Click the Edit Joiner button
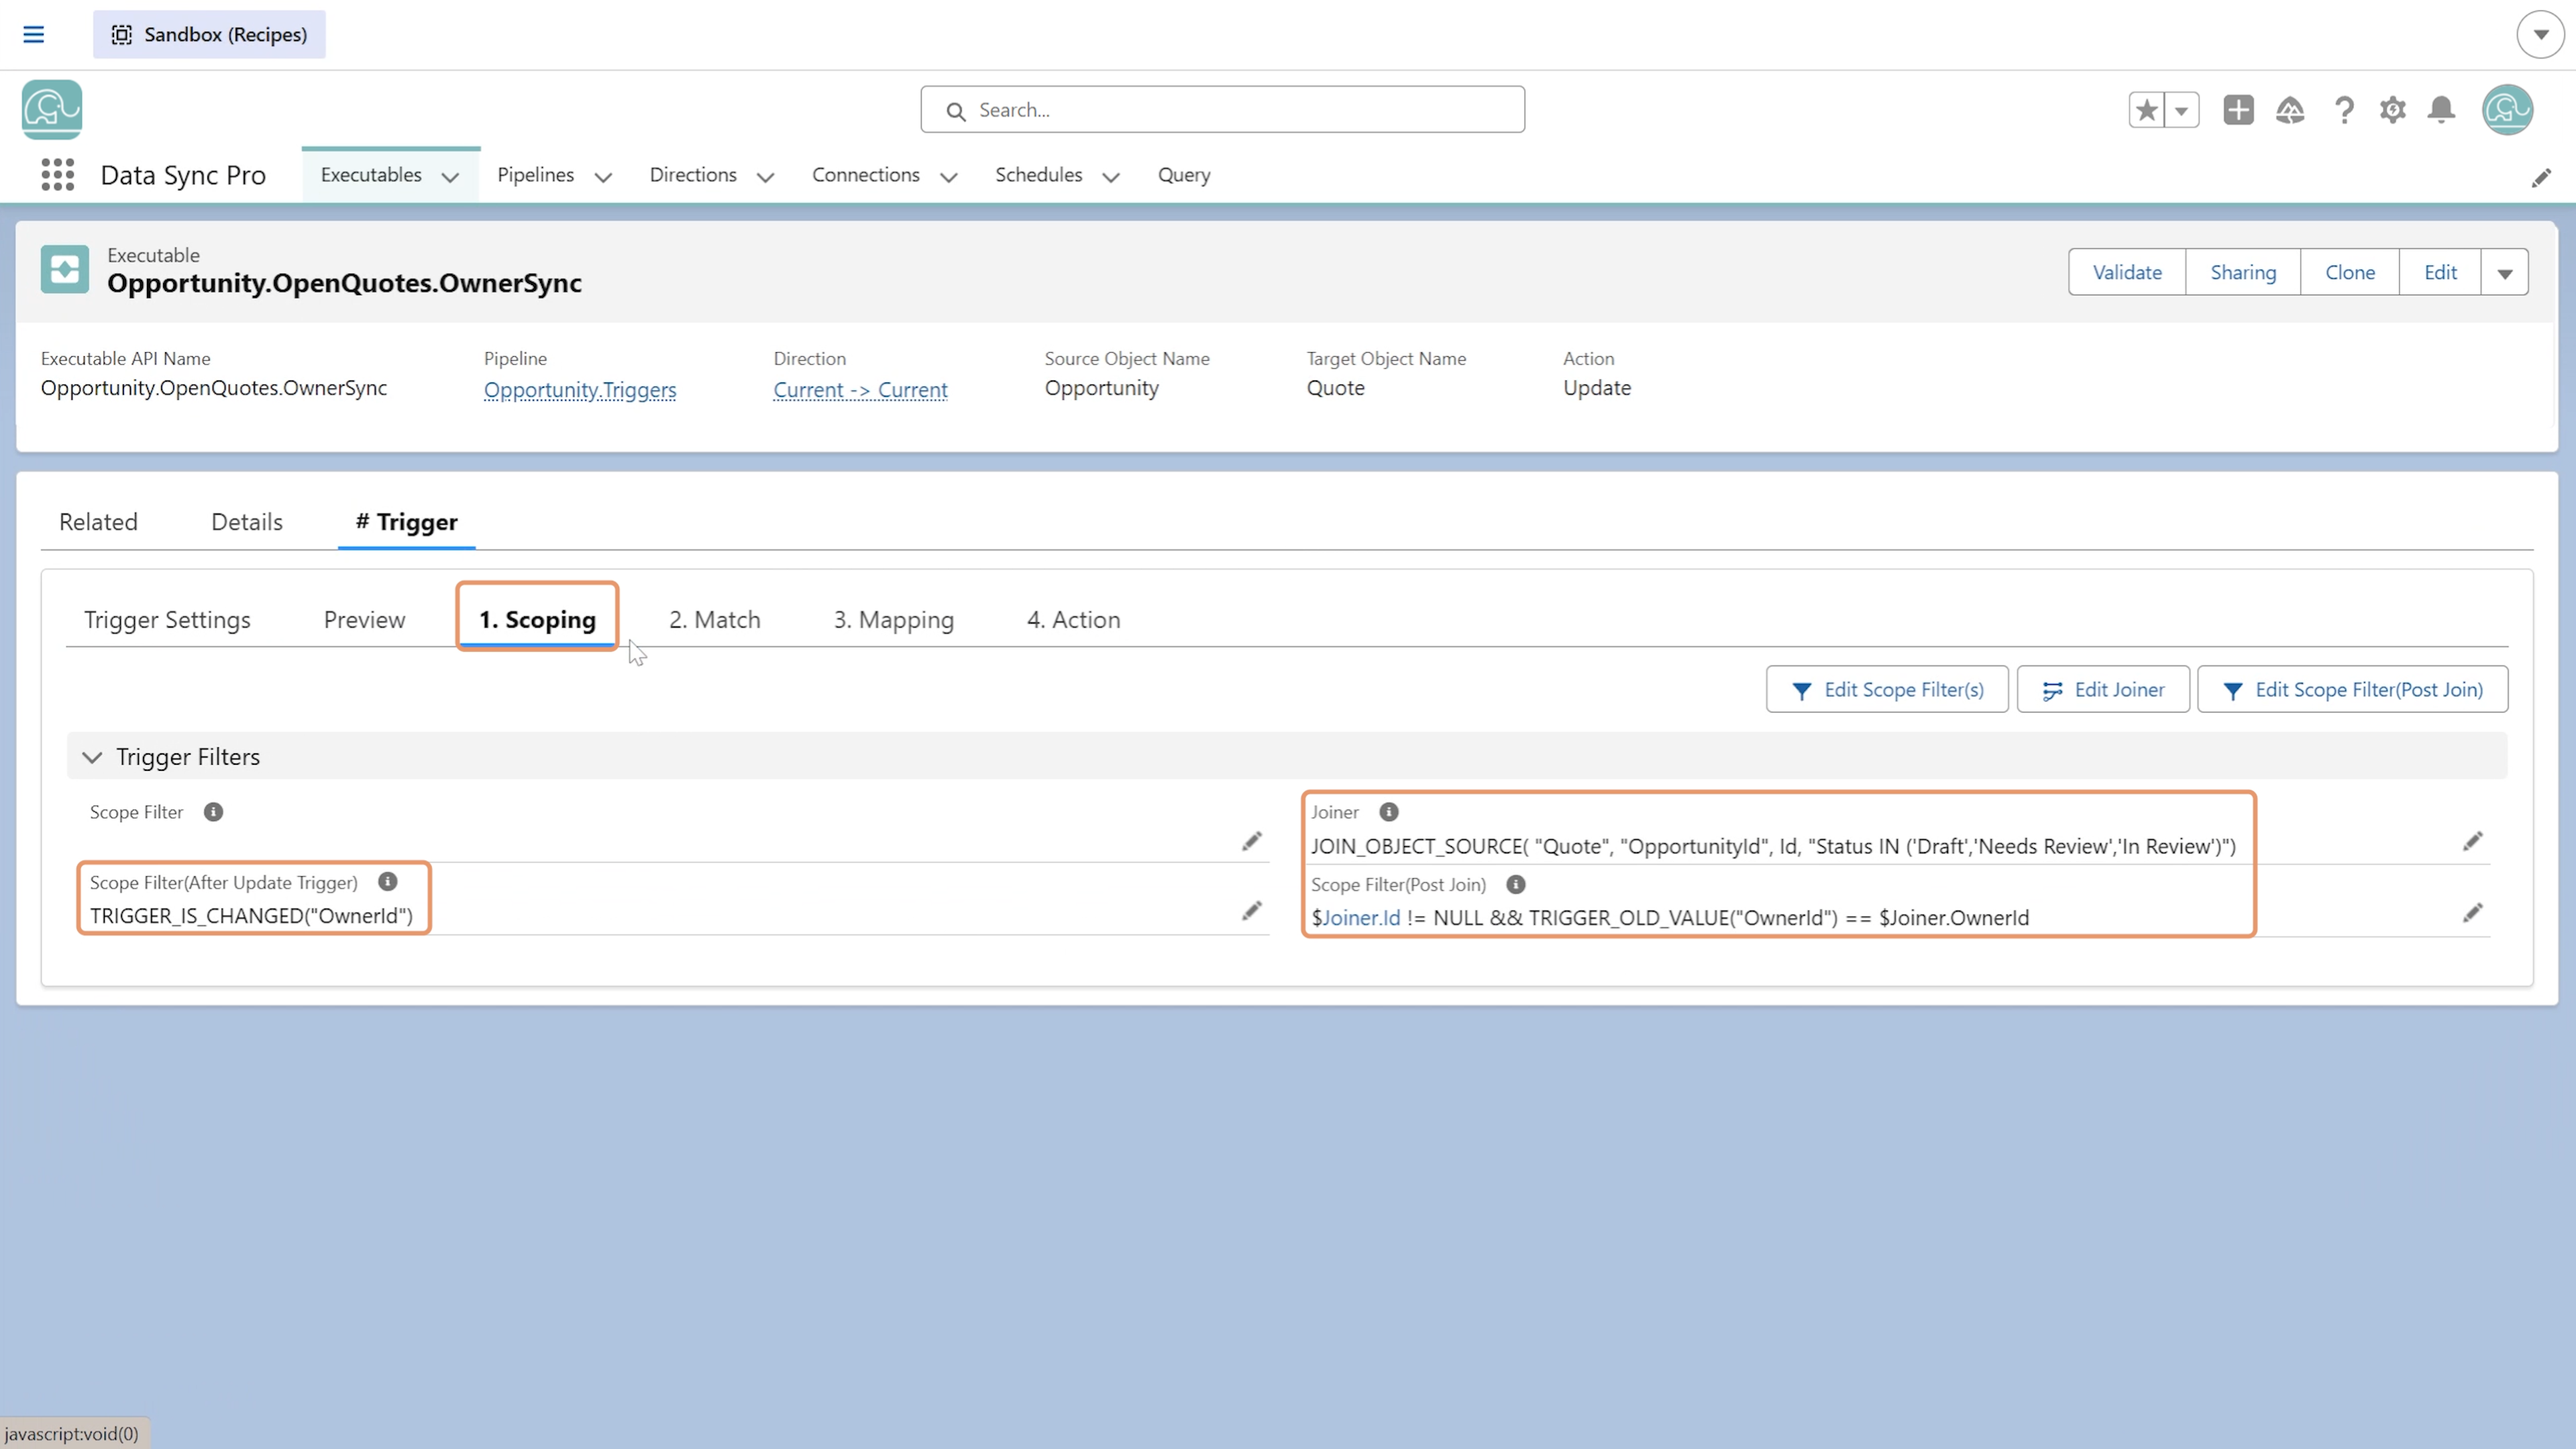The image size is (2576, 1449). 2103,689
